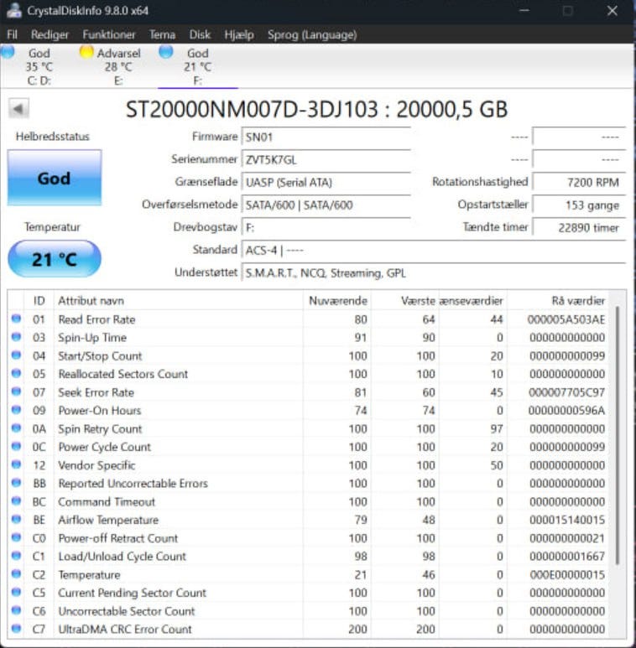This screenshot has height=648, width=636.
Task: Click status dot beside UltraDMA CRC Error Count
Action: point(16,630)
